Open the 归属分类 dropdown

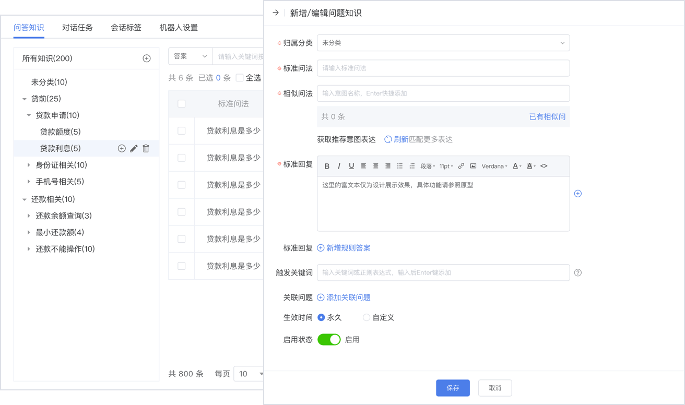(x=443, y=43)
